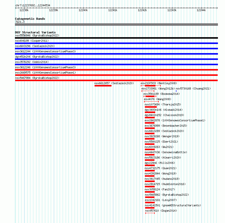Open esv3612246 (1000GenomesConsortiumPhase3) variant
225x223 pixels.
tap(46, 67)
